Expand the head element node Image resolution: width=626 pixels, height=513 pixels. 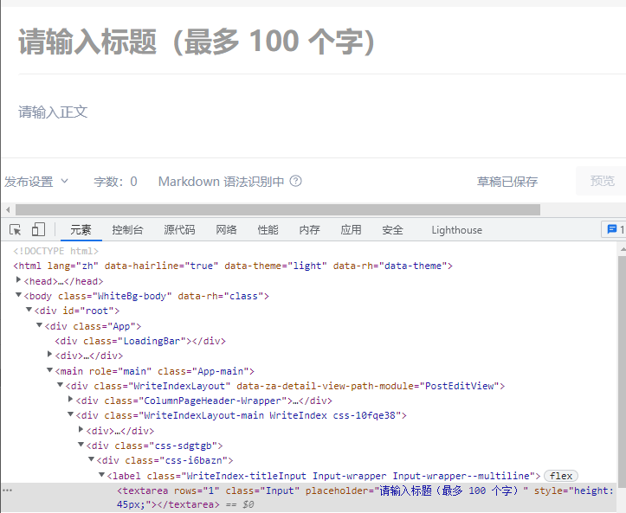[19, 280]
